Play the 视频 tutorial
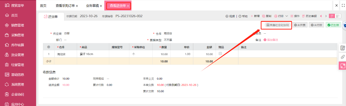Image resolution: width=346 pixels, height=106 pixels. click(230, 16)
